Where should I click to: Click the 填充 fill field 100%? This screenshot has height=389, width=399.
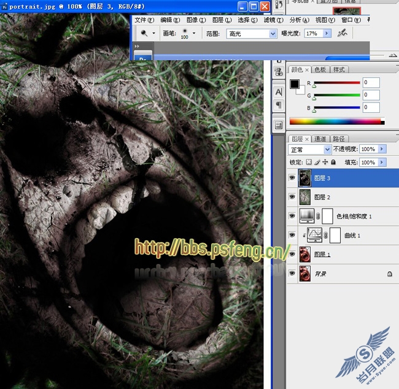click(368, 163)
